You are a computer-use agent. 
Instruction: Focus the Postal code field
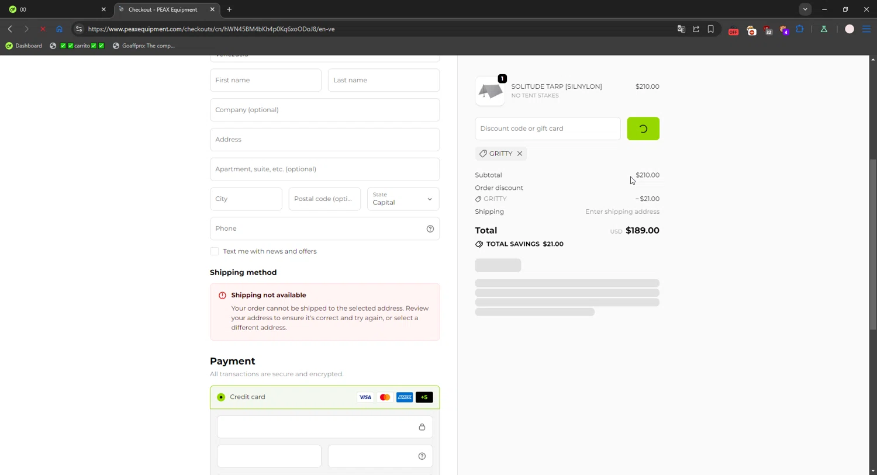pyautogui.click(x=324, y=199)
